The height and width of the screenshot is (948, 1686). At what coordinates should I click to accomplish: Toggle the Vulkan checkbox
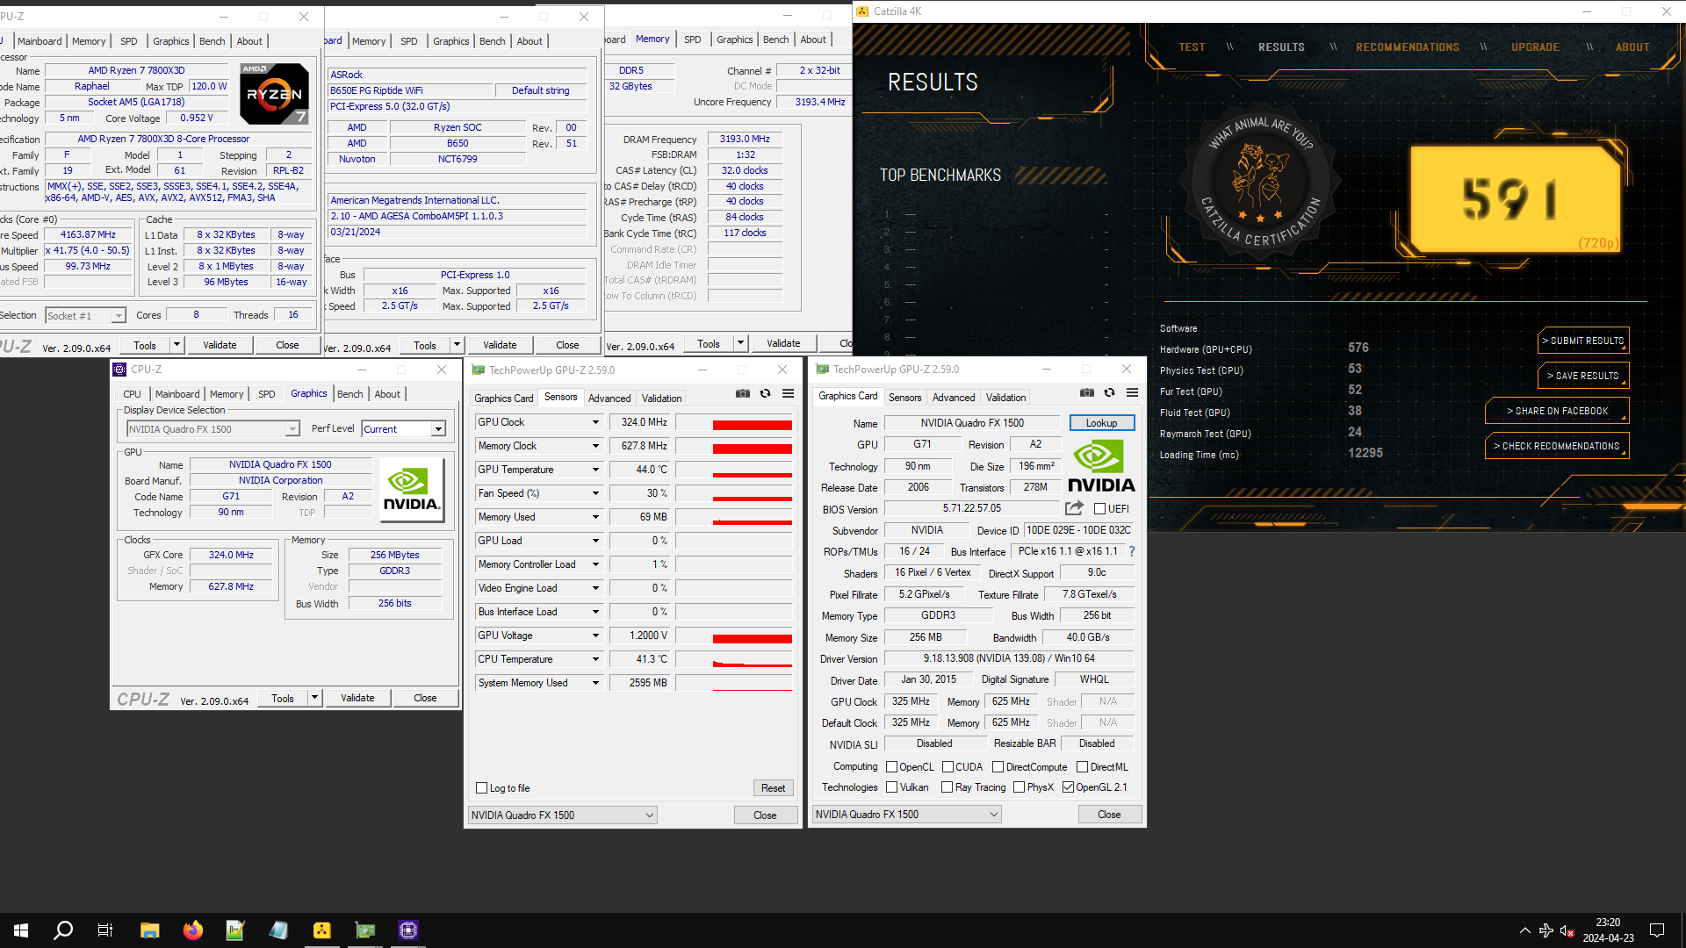[892, 787]
